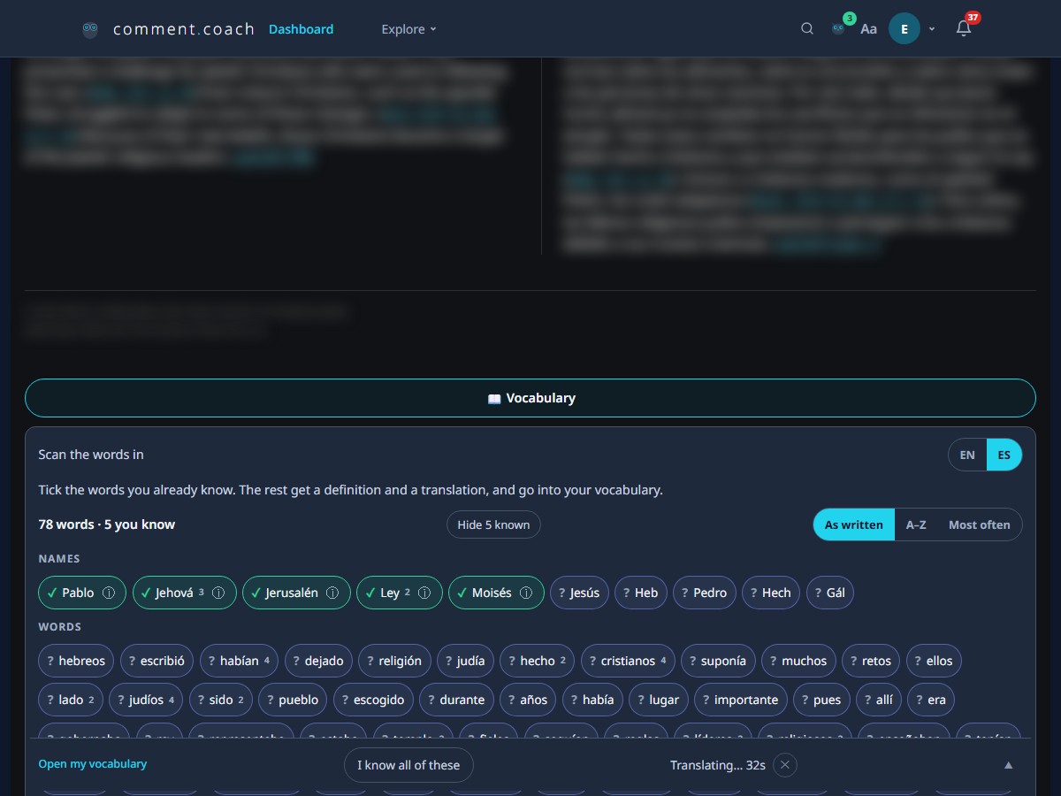Screen dimensions: 1061x796
Task: Mark the name Heb as known
Action: click(641, 593)
